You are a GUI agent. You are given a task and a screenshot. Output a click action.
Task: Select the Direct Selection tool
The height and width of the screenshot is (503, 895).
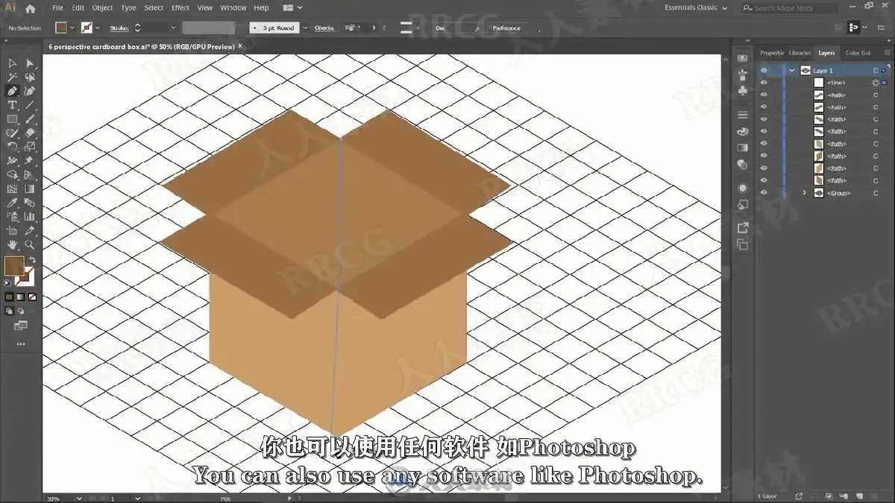coord(30,63)
